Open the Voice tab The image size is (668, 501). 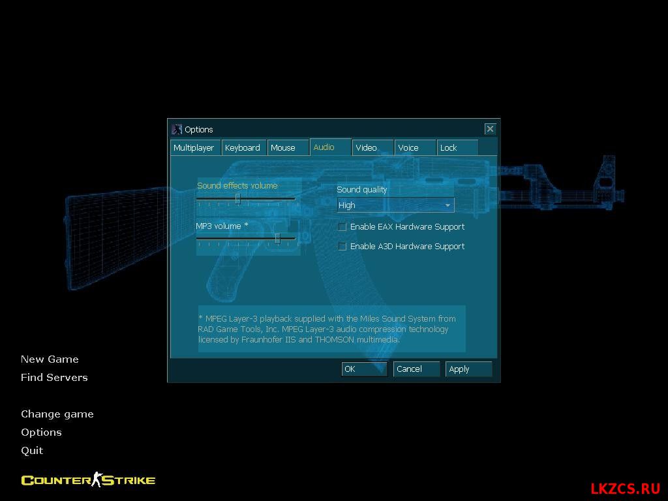[415, 147]
